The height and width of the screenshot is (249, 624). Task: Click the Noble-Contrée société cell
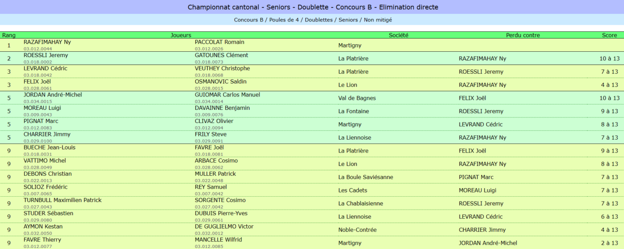pos(357,230)
